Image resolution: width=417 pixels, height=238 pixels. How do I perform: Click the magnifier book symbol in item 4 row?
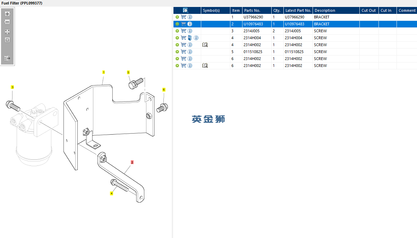point(205,45)
